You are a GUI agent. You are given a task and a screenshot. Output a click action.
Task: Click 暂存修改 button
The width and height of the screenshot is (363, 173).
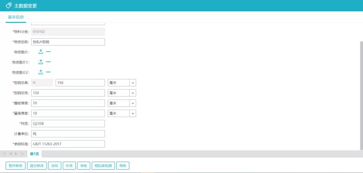pyautogui.click(x=15, y=166)
